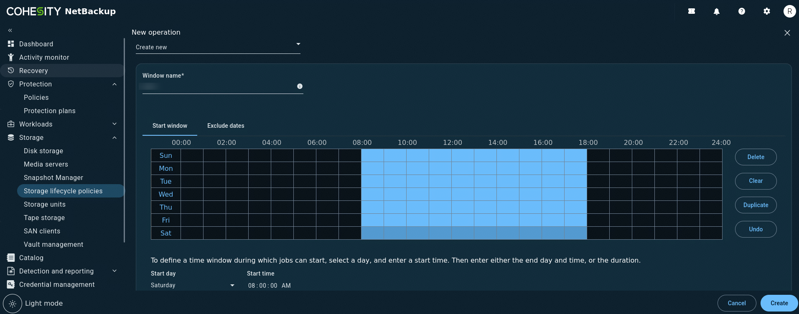The height and width of the screenshot is (314, 799).
Task: Click the Protection shield icon
Action: click(11, 84)
